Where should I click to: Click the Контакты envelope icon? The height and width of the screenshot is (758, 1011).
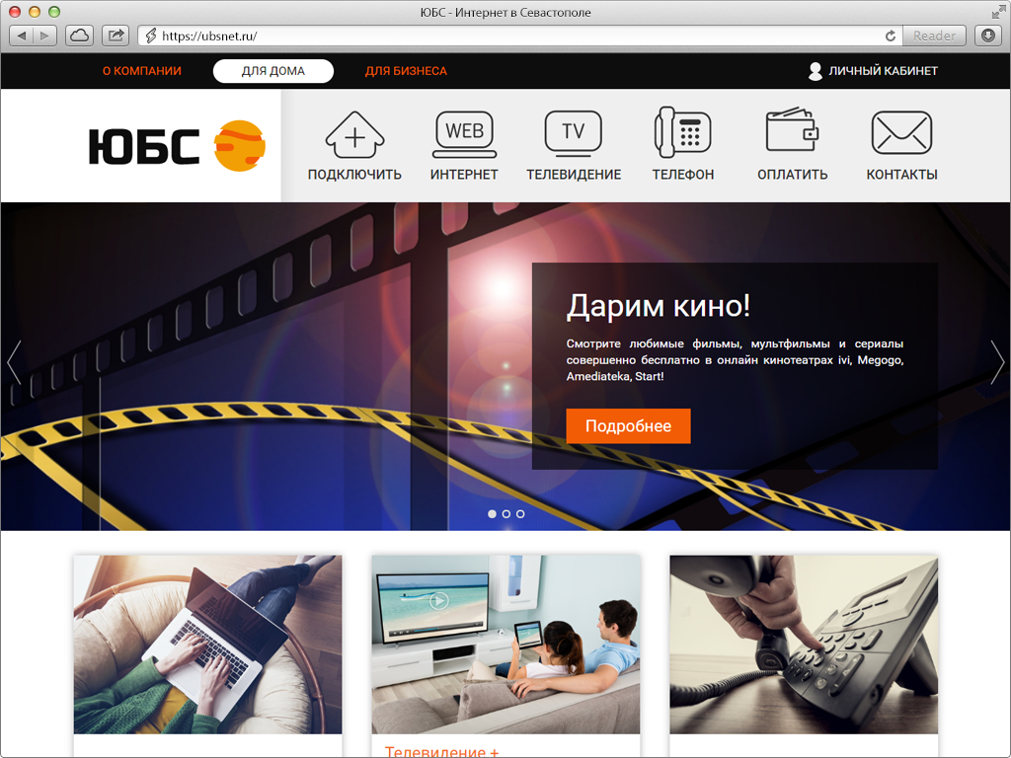click(901, 133)
